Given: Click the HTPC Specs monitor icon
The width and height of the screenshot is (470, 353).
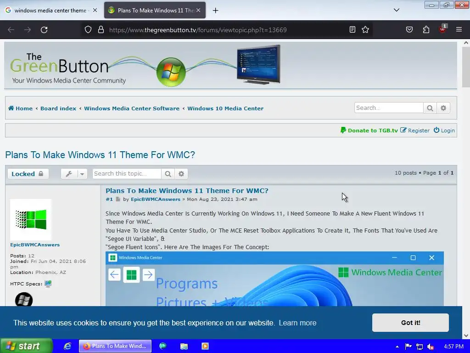Looking at the screenshot, I should 48,284.
